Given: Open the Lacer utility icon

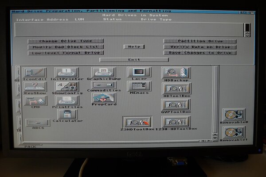Looking at the screenshot, I should 139,72.
